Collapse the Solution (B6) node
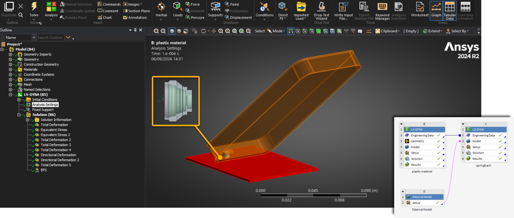Screen dimensions: 514x218 (19, 115)
